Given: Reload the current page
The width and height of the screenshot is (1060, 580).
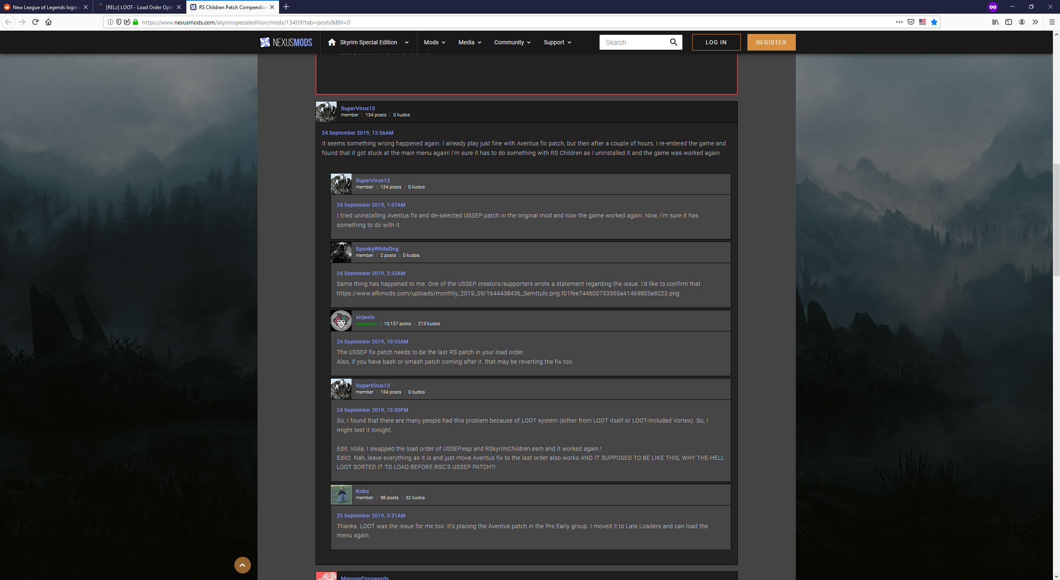Looking at the screenshot, I should [x=35, y=22].
